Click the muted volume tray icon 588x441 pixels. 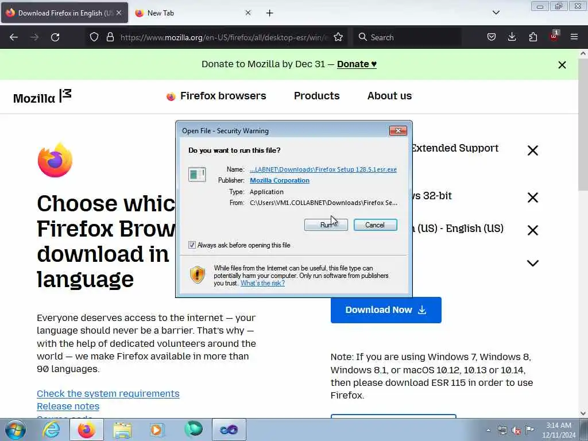click(516, 431)
